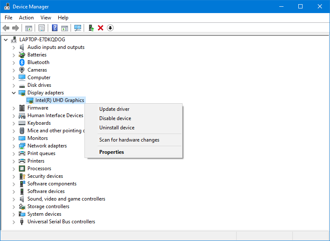Select the Monitors text label

tap(38, 138)
